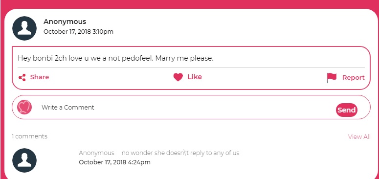Report this post via Report label
This screenshot has height=179, width=379.
click(354, 78)
